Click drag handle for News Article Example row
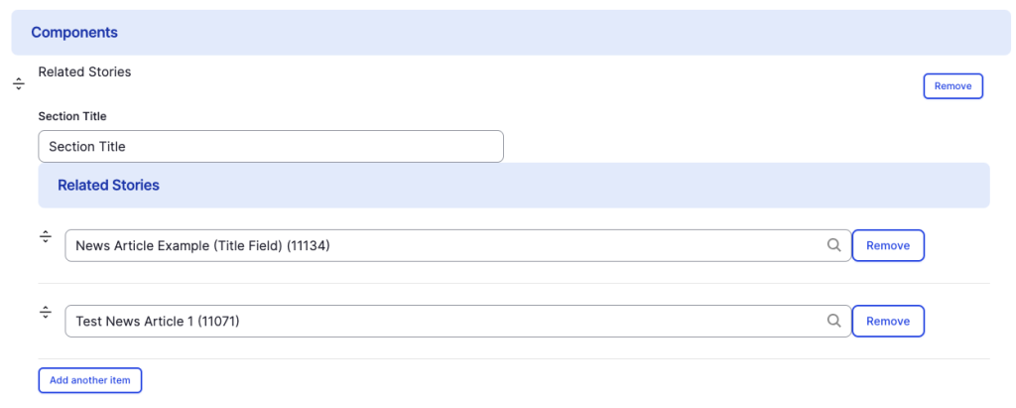The width and height of the screenshot is (1016, 408). (46, 236)
